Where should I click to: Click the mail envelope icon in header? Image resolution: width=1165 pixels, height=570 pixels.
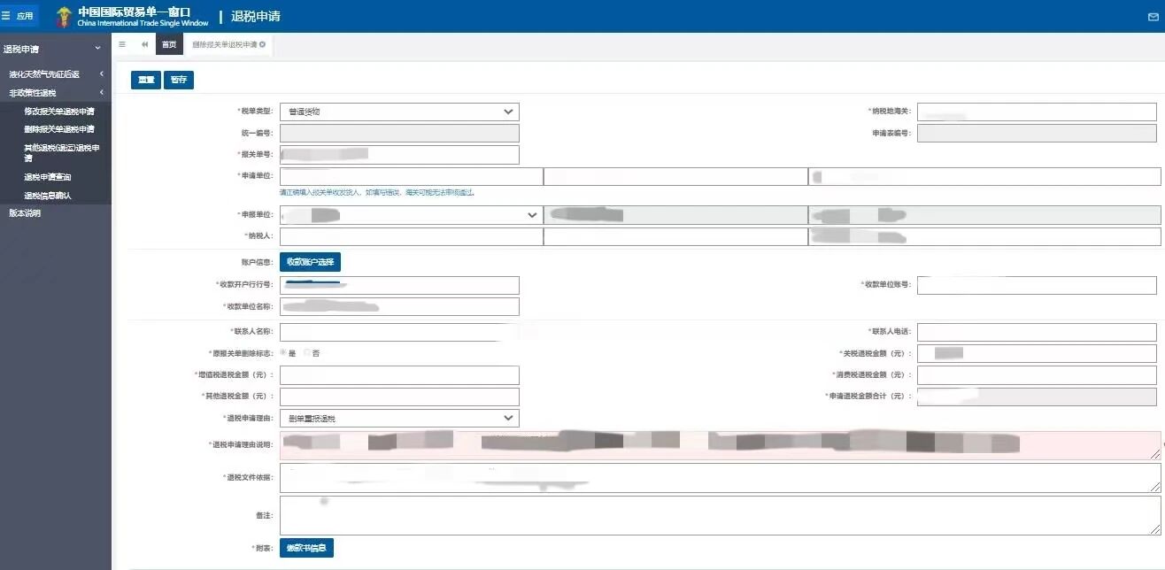[x=1153, y=17]
